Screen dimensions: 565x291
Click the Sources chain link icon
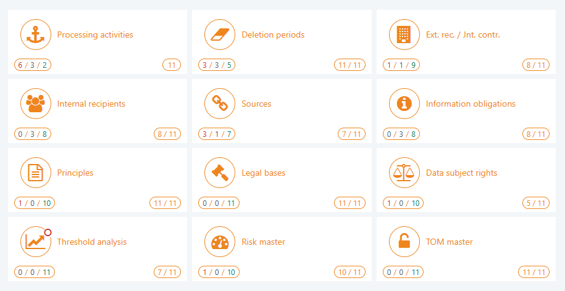coord(220,104)
